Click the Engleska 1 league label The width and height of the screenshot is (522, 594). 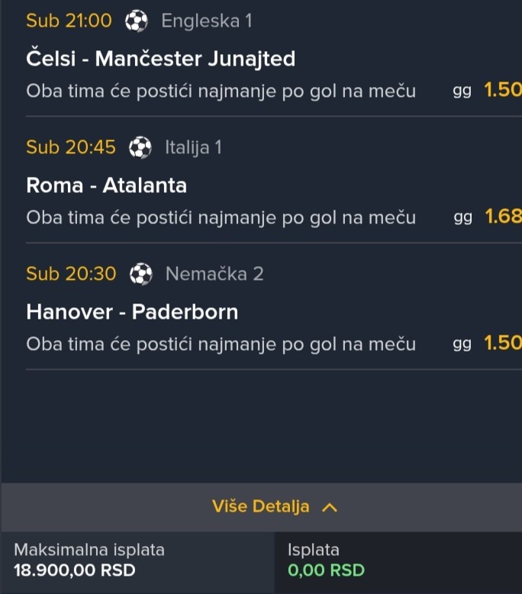tap(206, 21)
